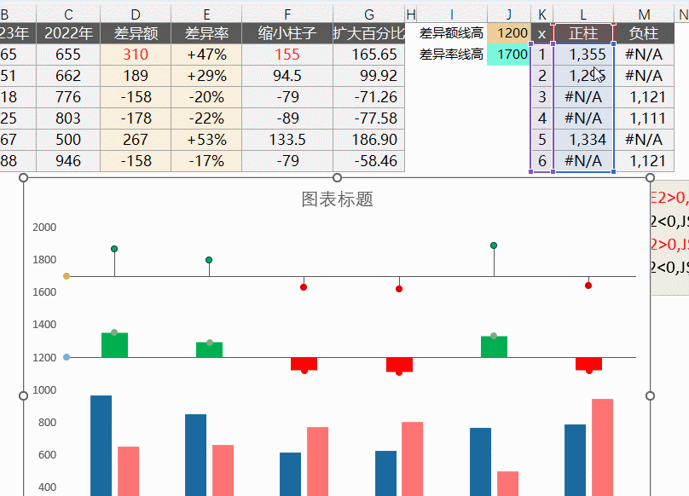Select the +53% cell

tap(206, 140)
